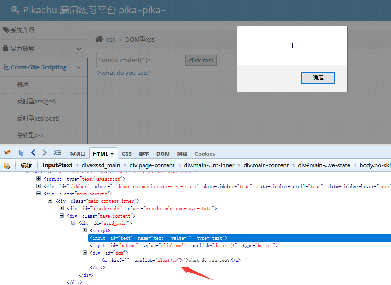Open 系统介绍 in the sidebar

[22, 30]
